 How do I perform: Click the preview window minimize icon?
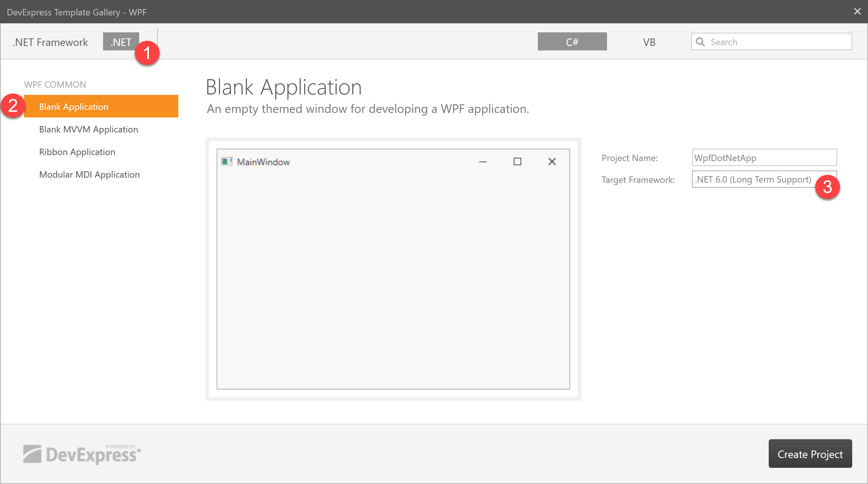pyautogui.click(x=483, y=162)
